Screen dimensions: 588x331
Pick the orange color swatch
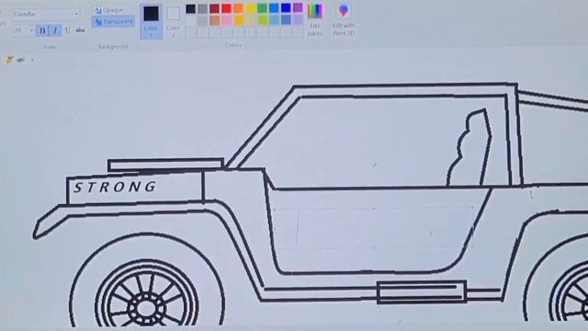tap(239, 8)
